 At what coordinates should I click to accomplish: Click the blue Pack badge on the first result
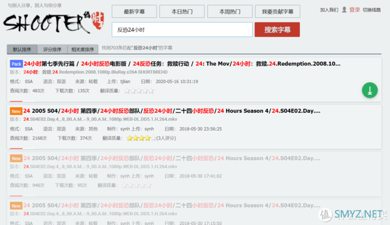[16, 64]
